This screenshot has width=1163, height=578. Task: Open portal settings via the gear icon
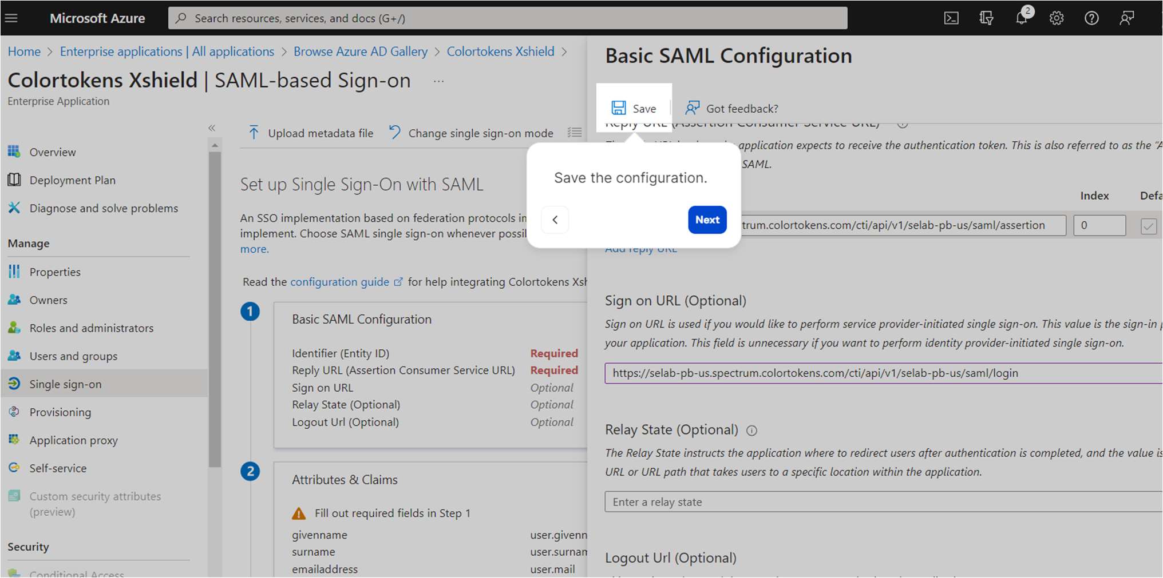1056,18
